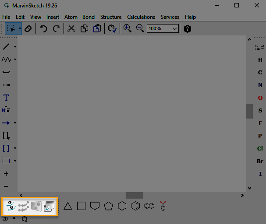Choose the Oxygen atom button

[x=260, y=98]
